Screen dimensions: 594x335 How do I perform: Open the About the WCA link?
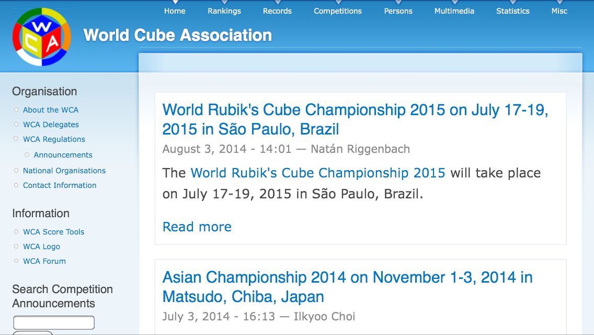pyautogui.click(x=51, y=110)
